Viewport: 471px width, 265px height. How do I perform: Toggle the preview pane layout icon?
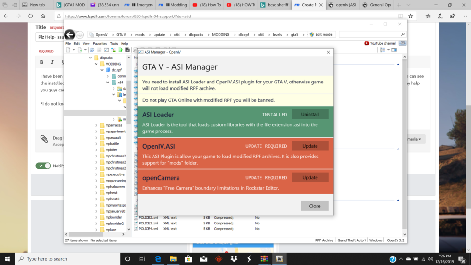click(x=394, y=50)
